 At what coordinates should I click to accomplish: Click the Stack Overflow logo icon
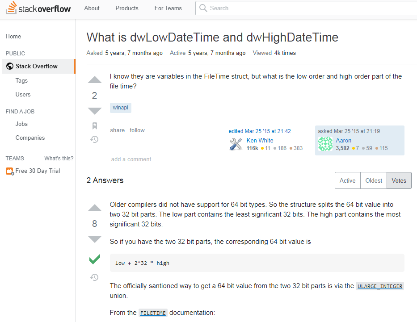coord(11,8)
